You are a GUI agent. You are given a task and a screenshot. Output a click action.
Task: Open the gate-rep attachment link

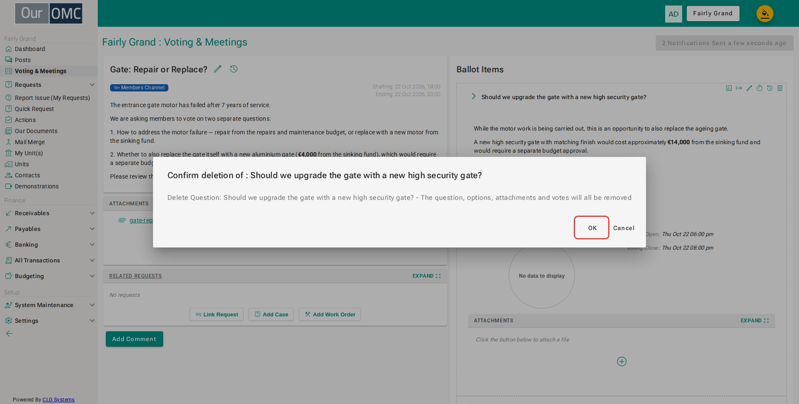[141, 220]
